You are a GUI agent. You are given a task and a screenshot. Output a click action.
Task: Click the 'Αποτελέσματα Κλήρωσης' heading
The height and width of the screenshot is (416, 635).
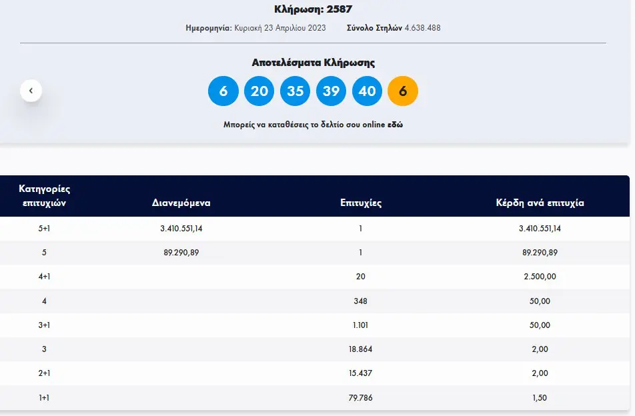point(313,62)
